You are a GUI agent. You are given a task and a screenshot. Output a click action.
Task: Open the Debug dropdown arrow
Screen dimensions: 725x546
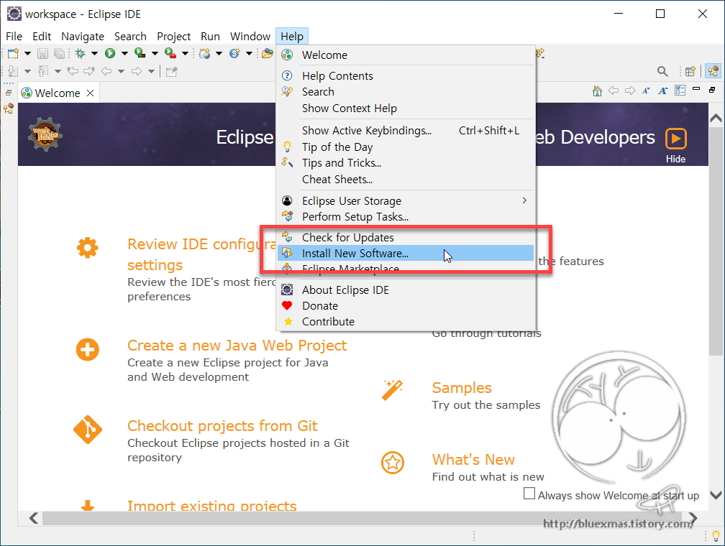pos(94,54)
